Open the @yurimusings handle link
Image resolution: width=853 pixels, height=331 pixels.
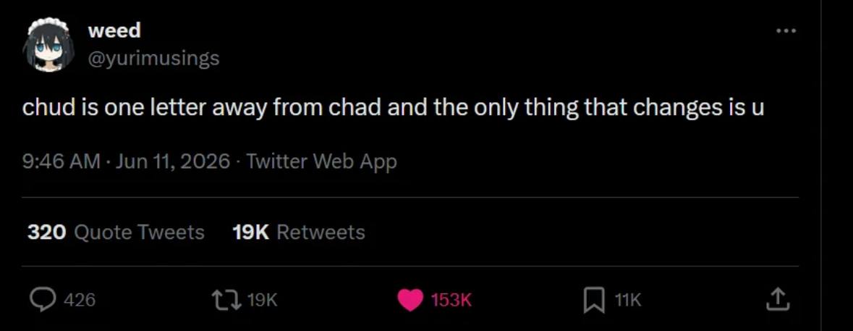154,58
